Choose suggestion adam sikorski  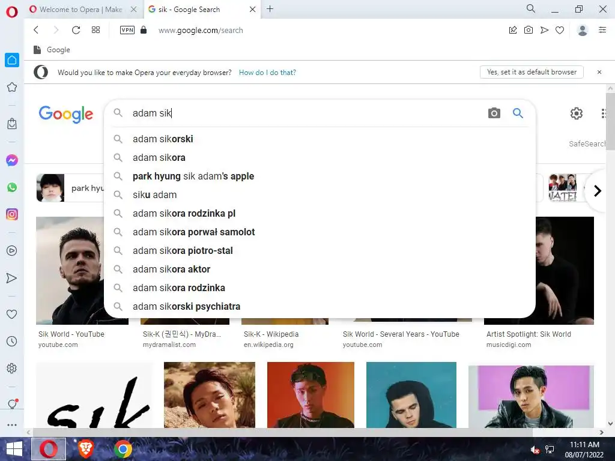click(320, 139)
